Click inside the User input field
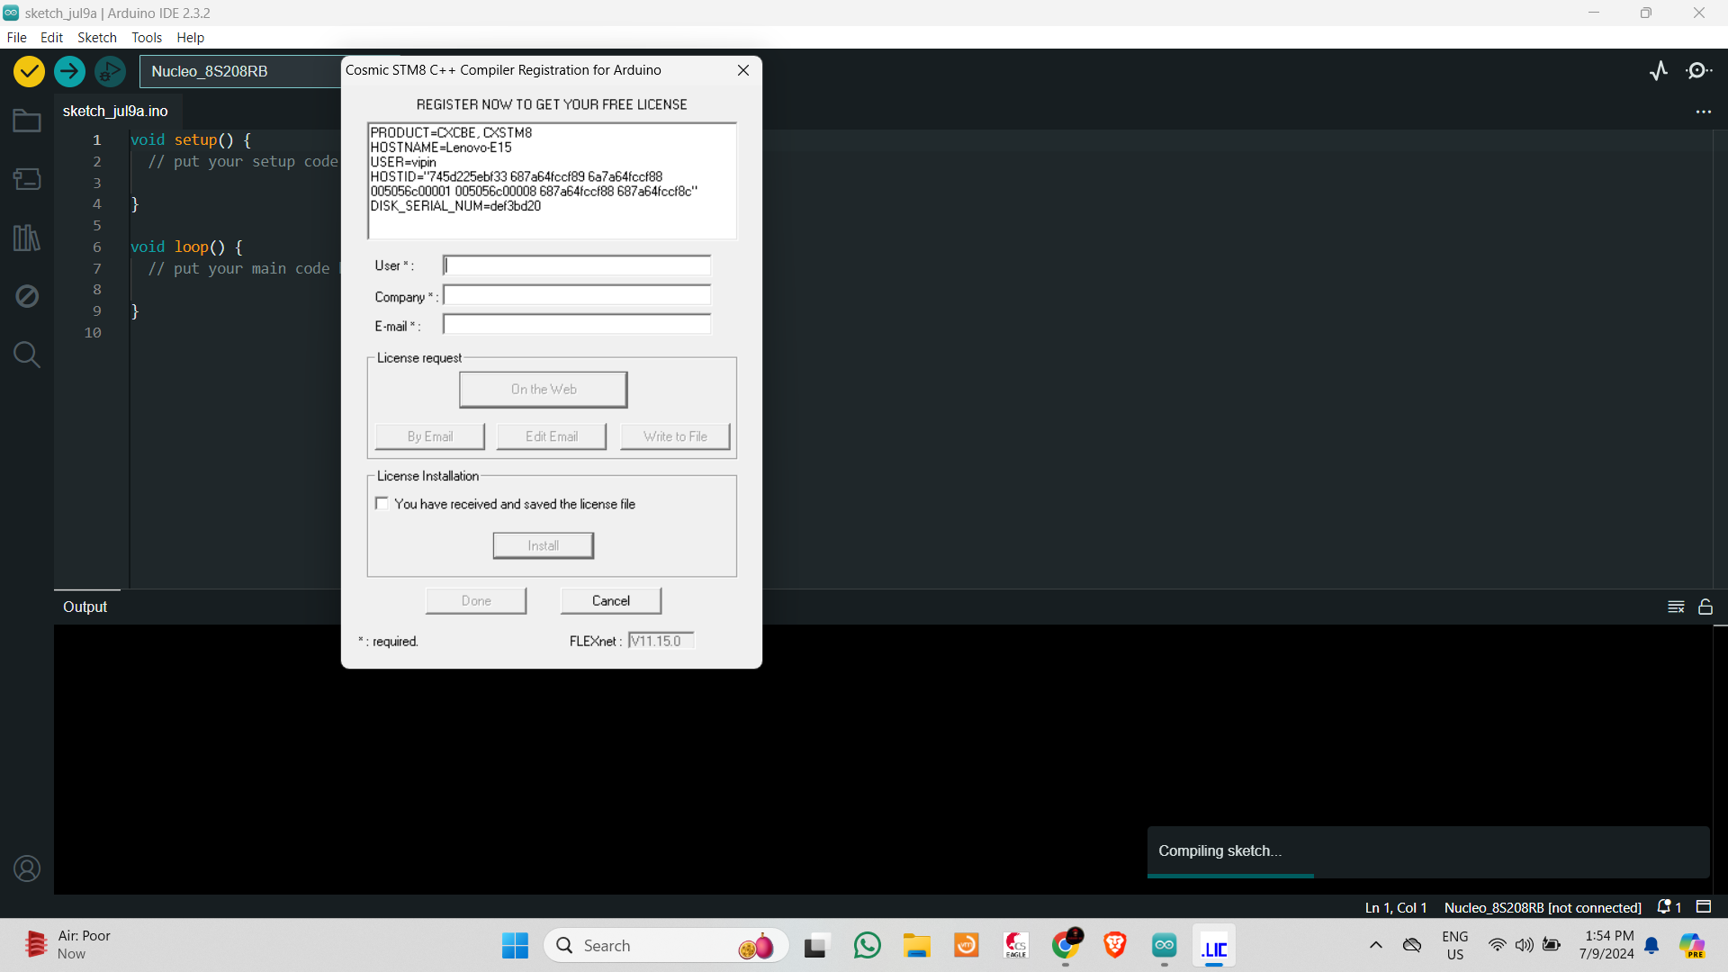 576,265
